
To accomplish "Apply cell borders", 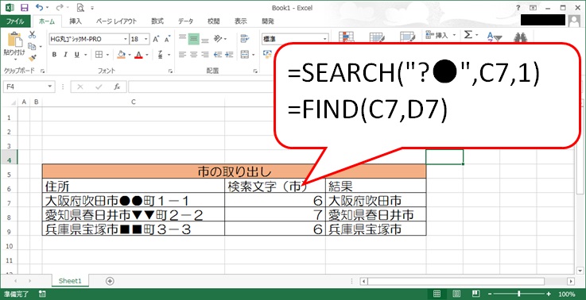I will click(x=99, y=55).
